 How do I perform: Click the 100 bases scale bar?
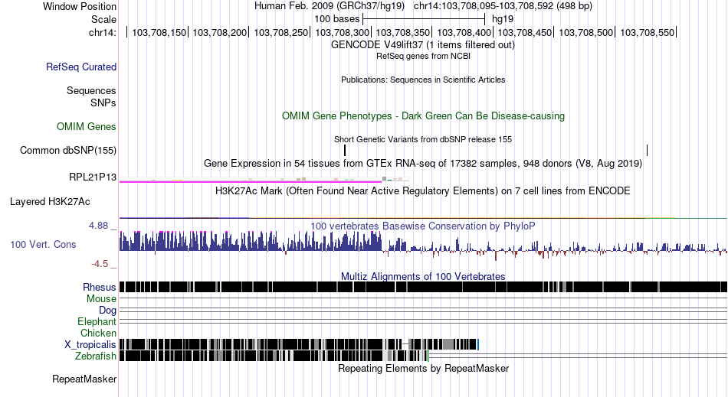point(424,19)
